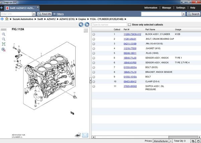Click the zoom out magnifier icon

click(4, 39)
